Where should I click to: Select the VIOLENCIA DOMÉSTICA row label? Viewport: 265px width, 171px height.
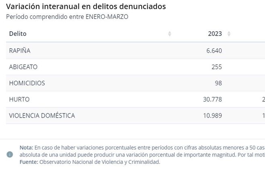click(42, 115)
